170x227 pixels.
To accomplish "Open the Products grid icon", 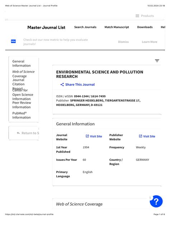I will 137,16.
